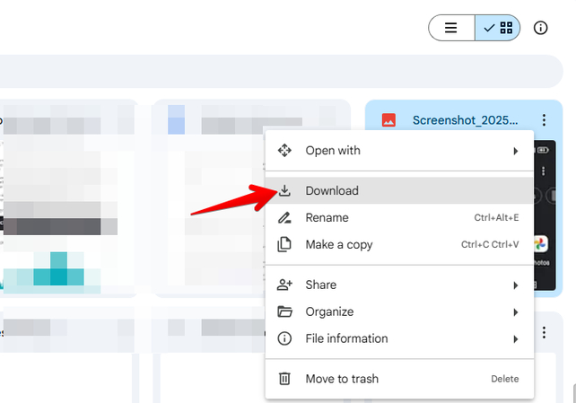Switch to list layout view
Viewport: 576px width, 403px height.
tap(451, 28)
